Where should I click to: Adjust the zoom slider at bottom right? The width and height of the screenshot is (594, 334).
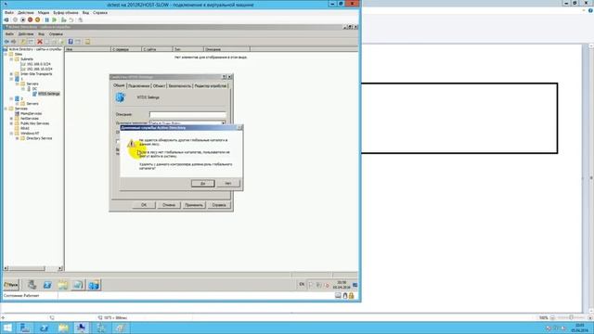(571, 317)
